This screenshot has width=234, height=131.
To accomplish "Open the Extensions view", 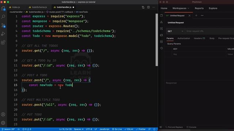I will (x=3, y=42).
